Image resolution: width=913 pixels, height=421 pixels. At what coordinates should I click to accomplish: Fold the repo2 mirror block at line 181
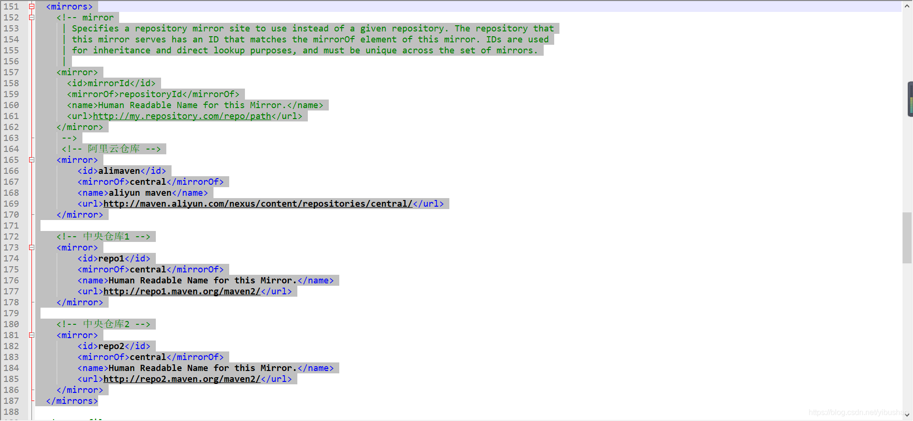coord(32,335)
